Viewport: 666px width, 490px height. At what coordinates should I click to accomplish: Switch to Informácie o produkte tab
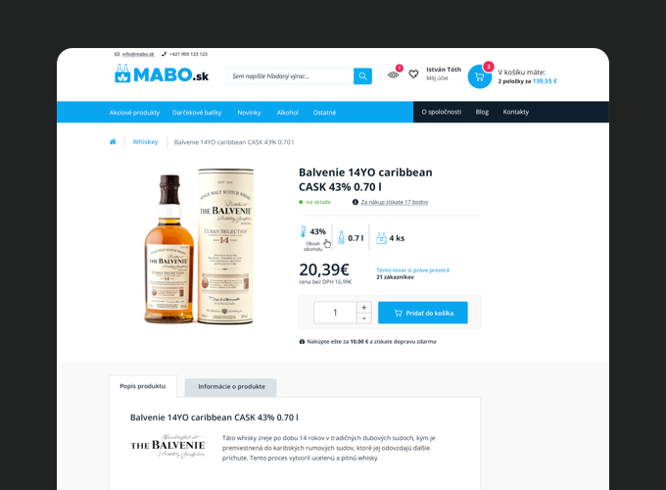(x=231, y=387)
